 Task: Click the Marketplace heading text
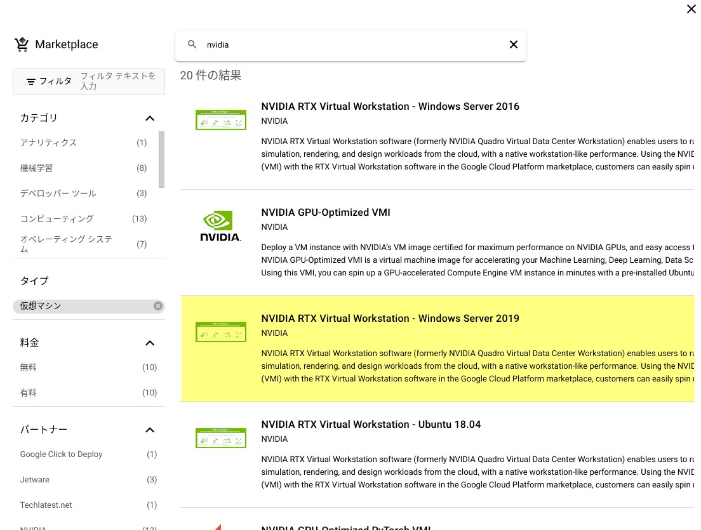(x=66, y=44)
